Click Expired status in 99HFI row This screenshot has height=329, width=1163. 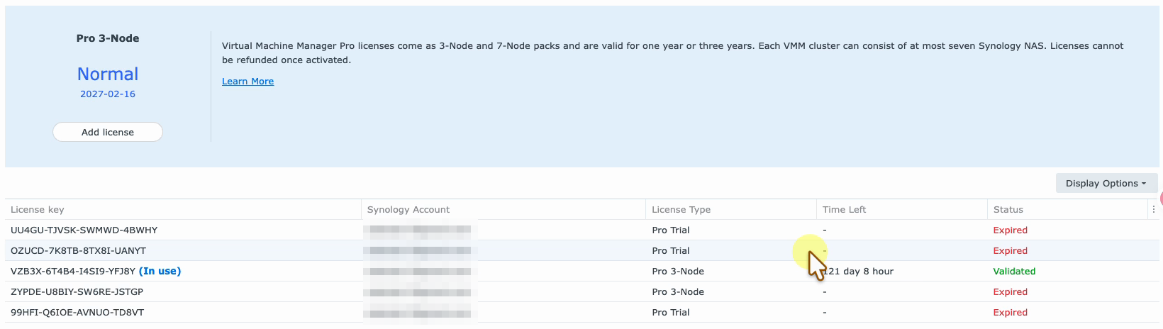point(1010,313)
